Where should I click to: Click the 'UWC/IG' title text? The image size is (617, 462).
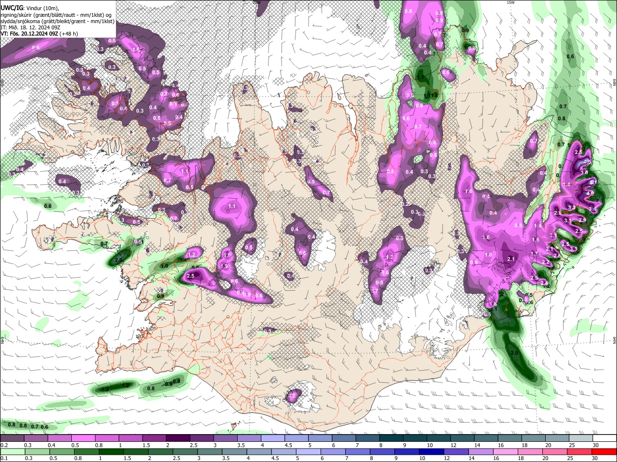tap(11, 8)
